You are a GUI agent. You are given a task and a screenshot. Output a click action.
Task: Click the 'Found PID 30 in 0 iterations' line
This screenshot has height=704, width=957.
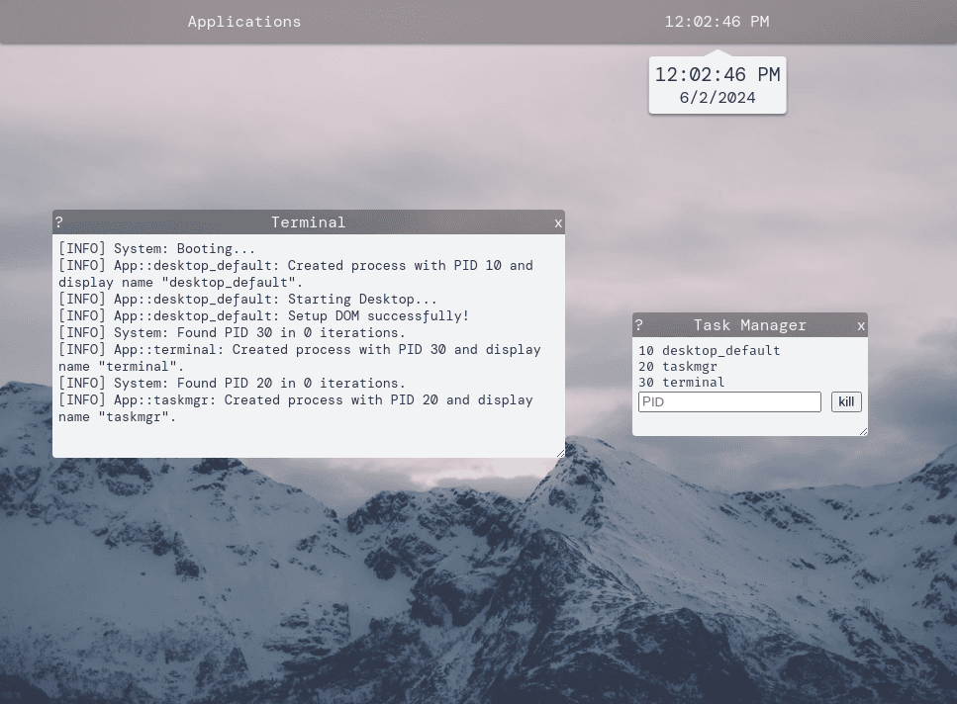click(232, 333)
